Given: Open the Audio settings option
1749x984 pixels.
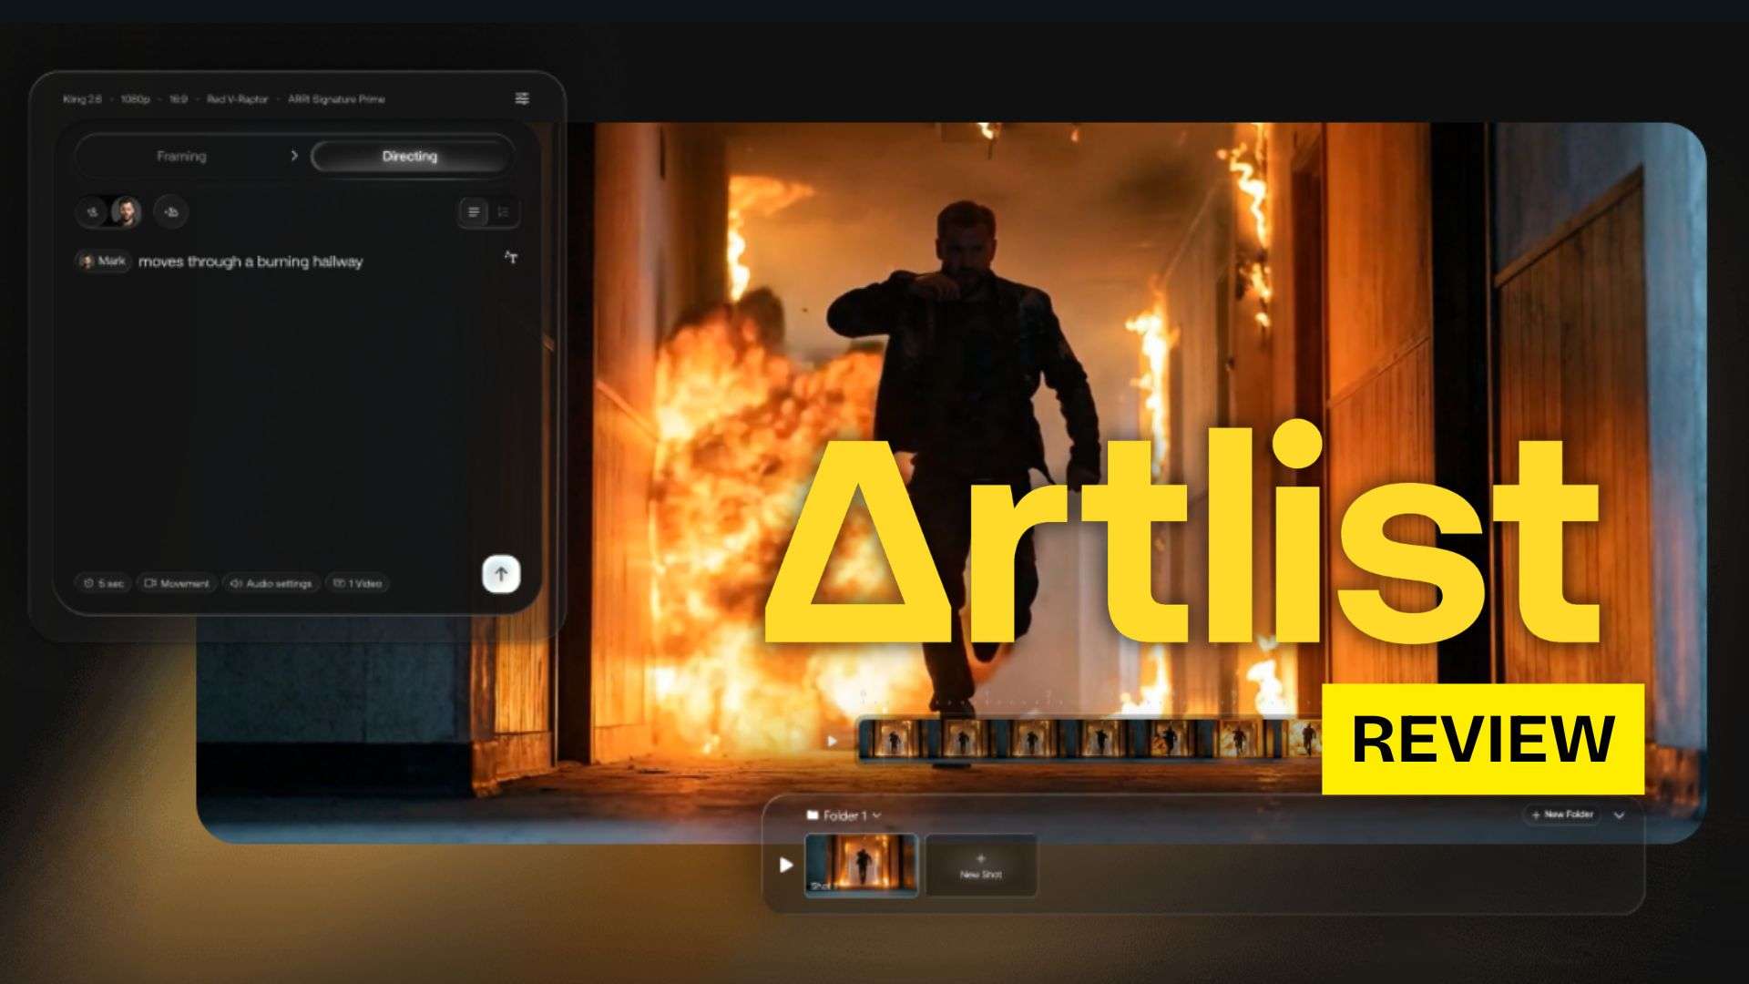Looking at the screenshot, I should 271,583.
